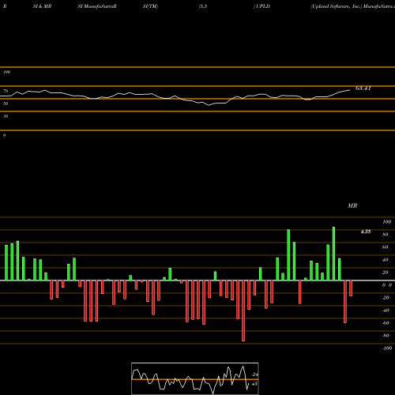Click the -100 label on MR axis
Image resolution: width=395 pixels, height=395 pixels.
click(x=387, y=348)
